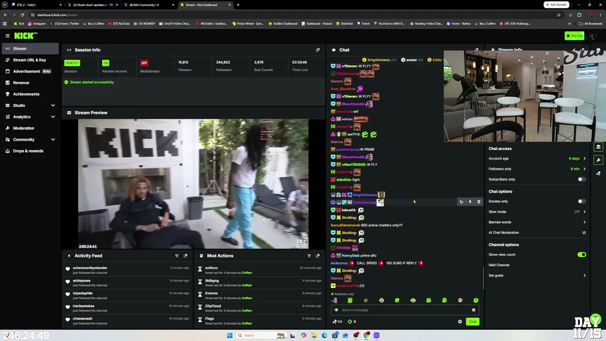Open the emoji picker in chat input

click(x=473, y=310)
